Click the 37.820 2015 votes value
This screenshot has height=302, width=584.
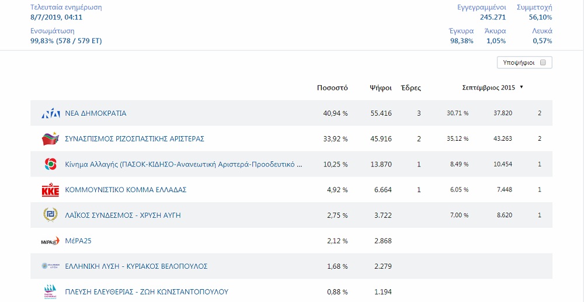502,113
